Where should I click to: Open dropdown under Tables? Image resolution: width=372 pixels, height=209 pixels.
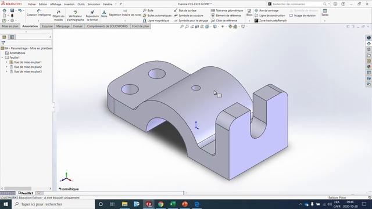325,21
